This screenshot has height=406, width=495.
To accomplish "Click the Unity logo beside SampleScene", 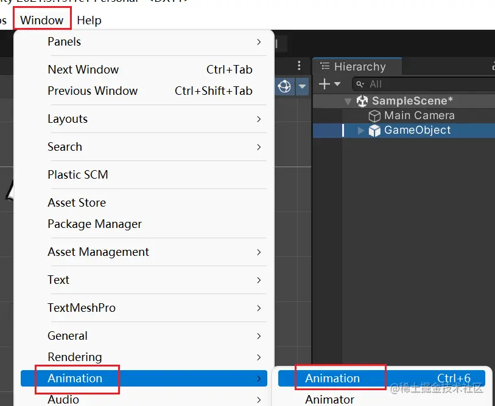I will click(x=362, y=101).
